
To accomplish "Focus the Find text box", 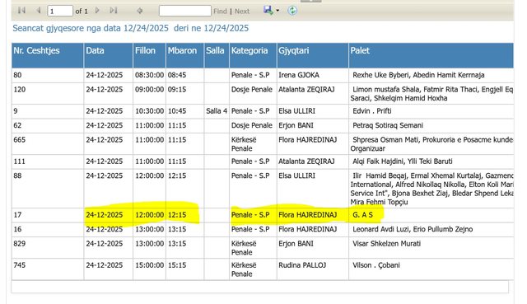I will [184, 11].
